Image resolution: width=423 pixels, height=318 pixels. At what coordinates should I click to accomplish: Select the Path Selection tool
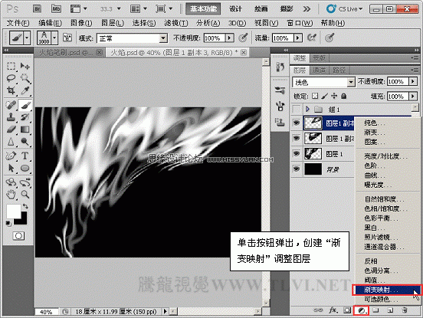coord(11,168)
